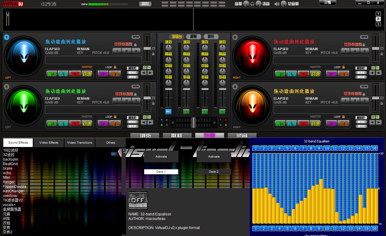Toggle crossfader assign 1 on the left side
The image size is (386, 236).
point(161,120)
